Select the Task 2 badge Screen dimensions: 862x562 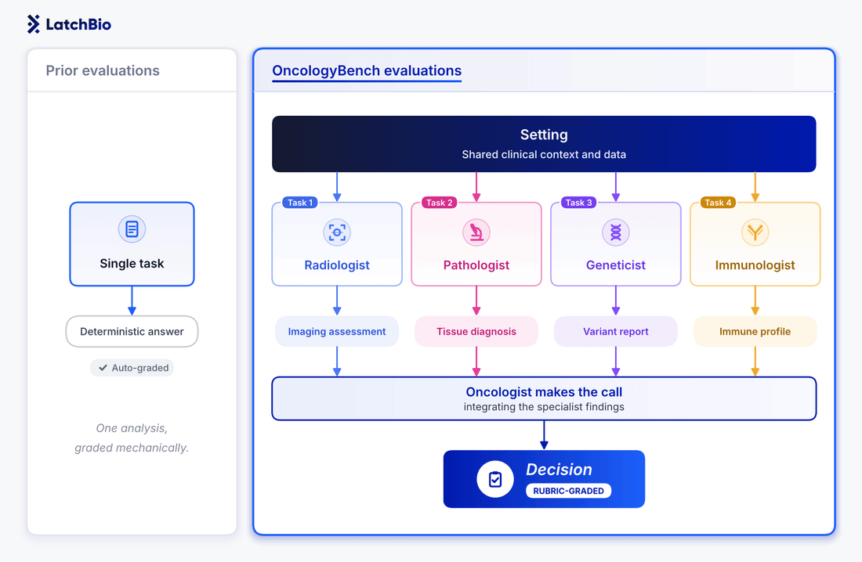pyautogui.click(x=440, y=203)
